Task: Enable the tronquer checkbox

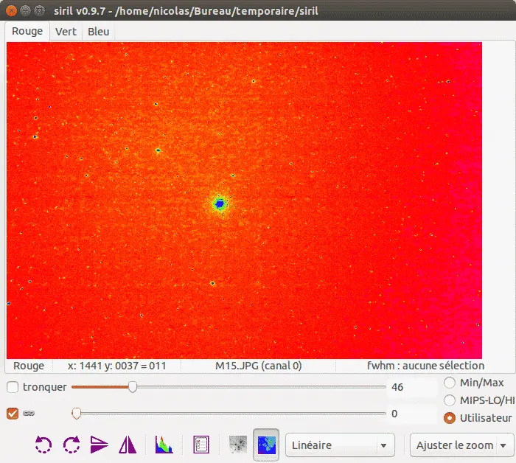Action: click(13, 387)
